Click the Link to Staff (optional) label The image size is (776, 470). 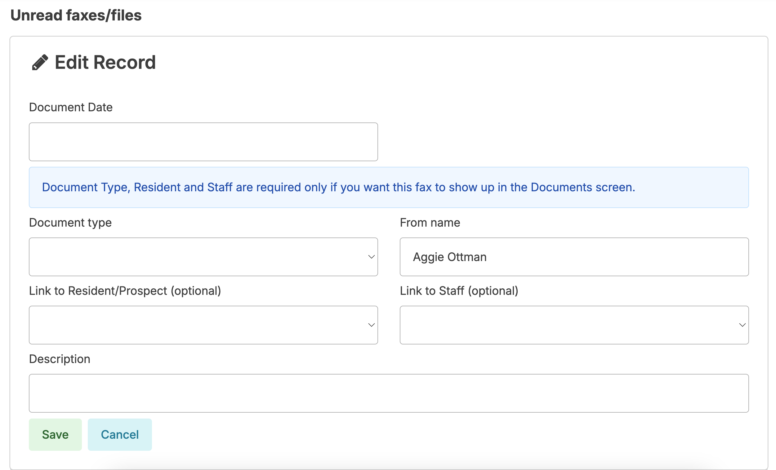click(x=458, y=291)
